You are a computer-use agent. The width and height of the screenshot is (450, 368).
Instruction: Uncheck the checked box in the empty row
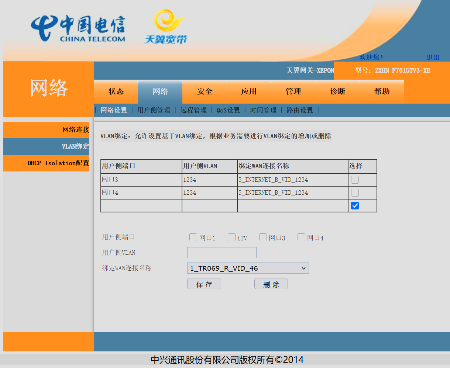(355, 206)
